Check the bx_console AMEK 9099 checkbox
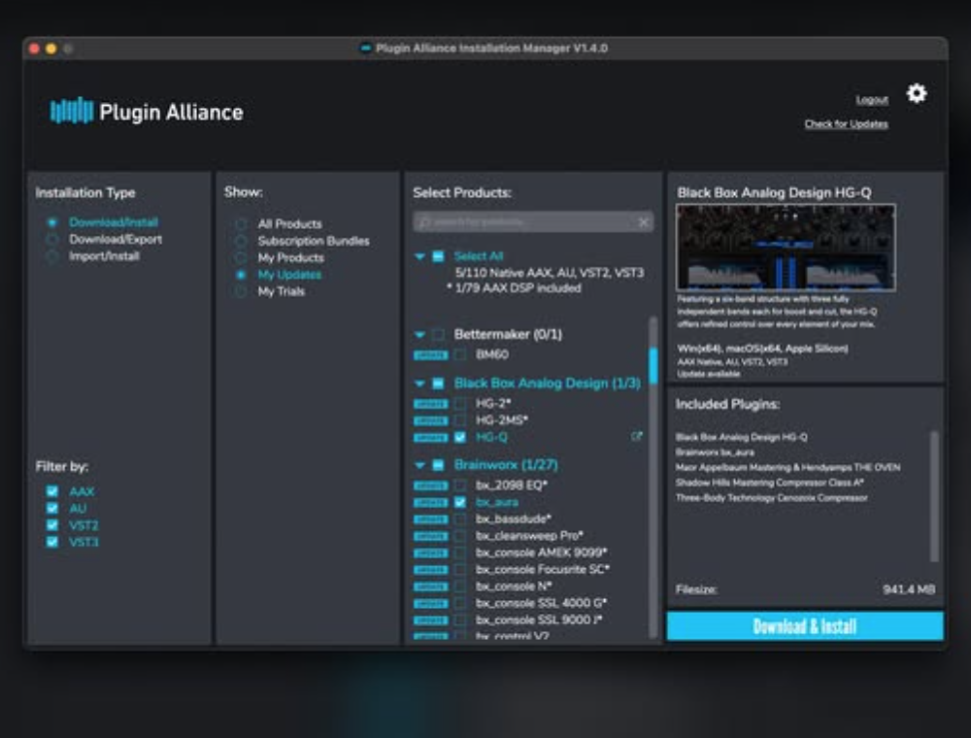 pyautogui.click(x=460, y=553)
